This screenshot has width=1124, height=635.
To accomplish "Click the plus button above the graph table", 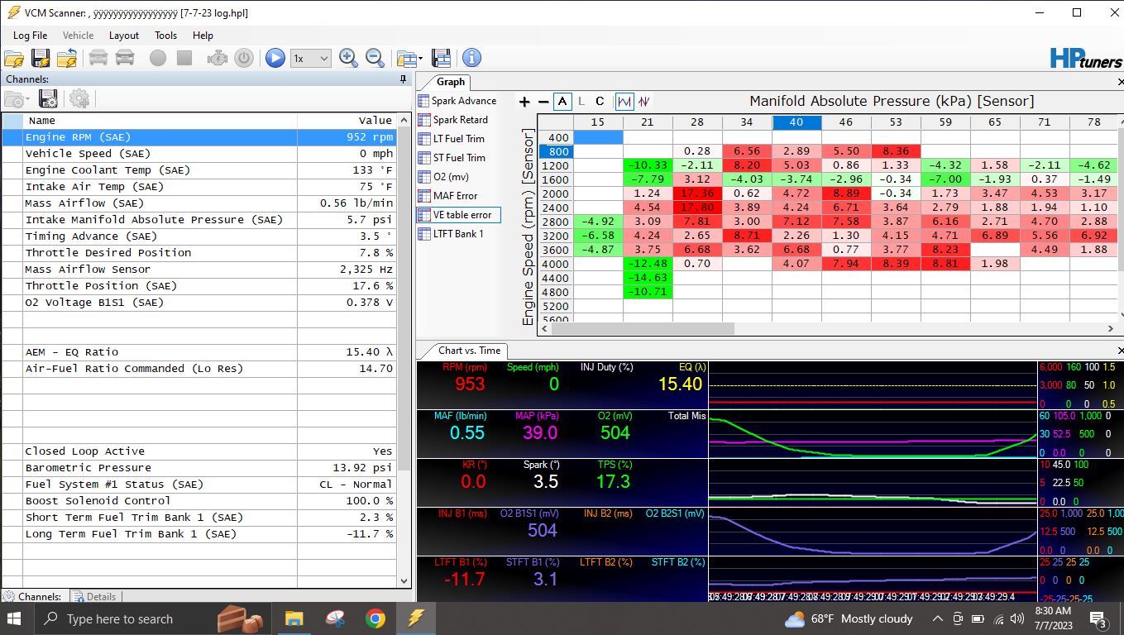I will coord(524,102).
